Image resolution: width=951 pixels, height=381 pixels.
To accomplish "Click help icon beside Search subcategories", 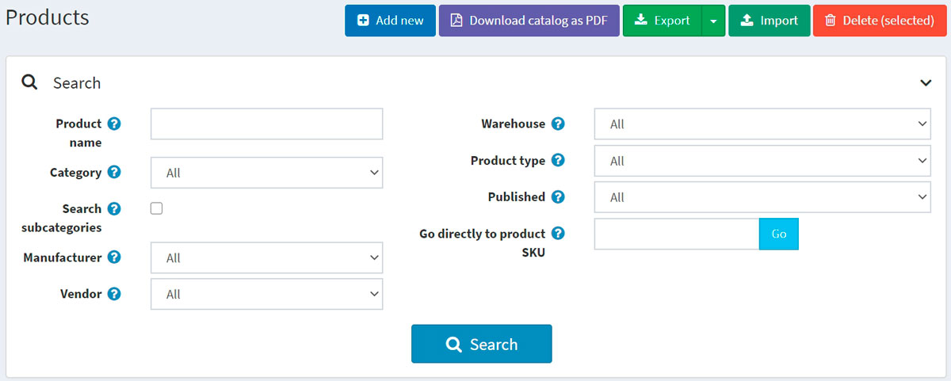I will (x=114, y=209).
